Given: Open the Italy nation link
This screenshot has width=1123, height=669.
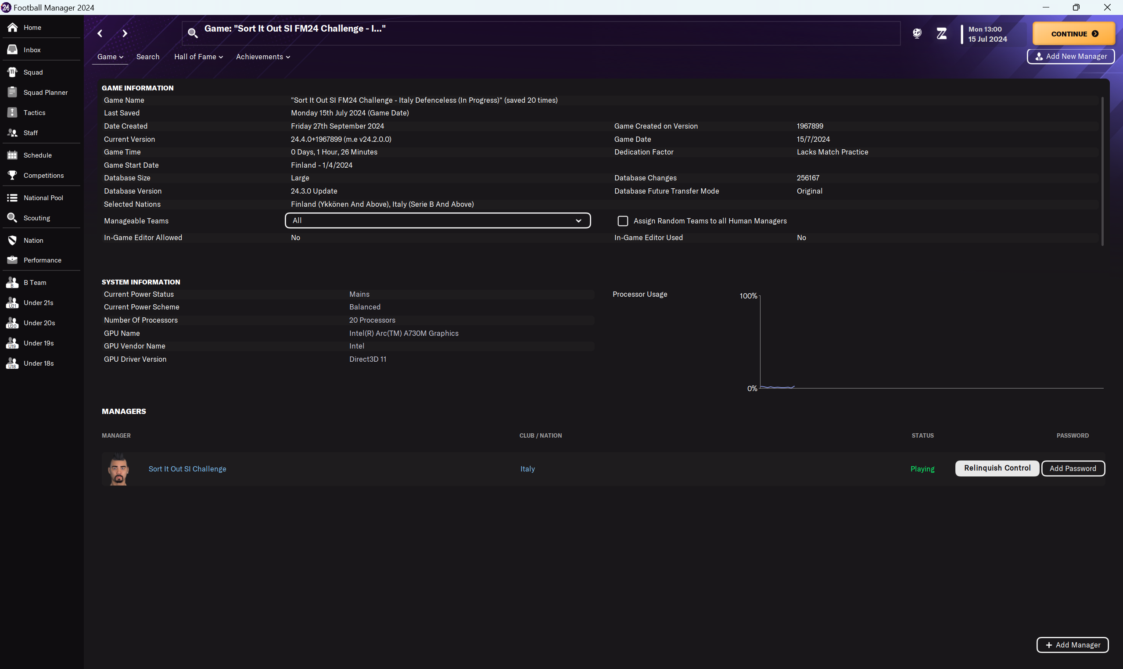Looking at the screenshot, I should click(527, 469).
